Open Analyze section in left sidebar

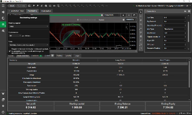click(3, 31)
